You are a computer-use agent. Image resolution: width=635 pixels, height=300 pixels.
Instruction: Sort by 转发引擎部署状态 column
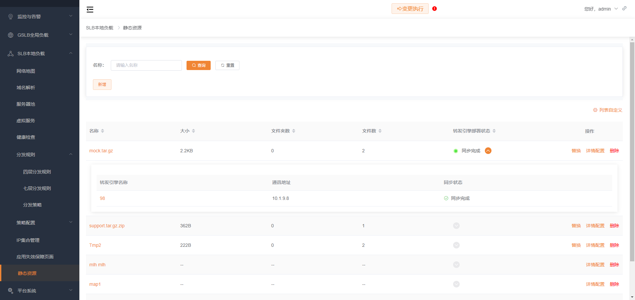click(494, 131)
